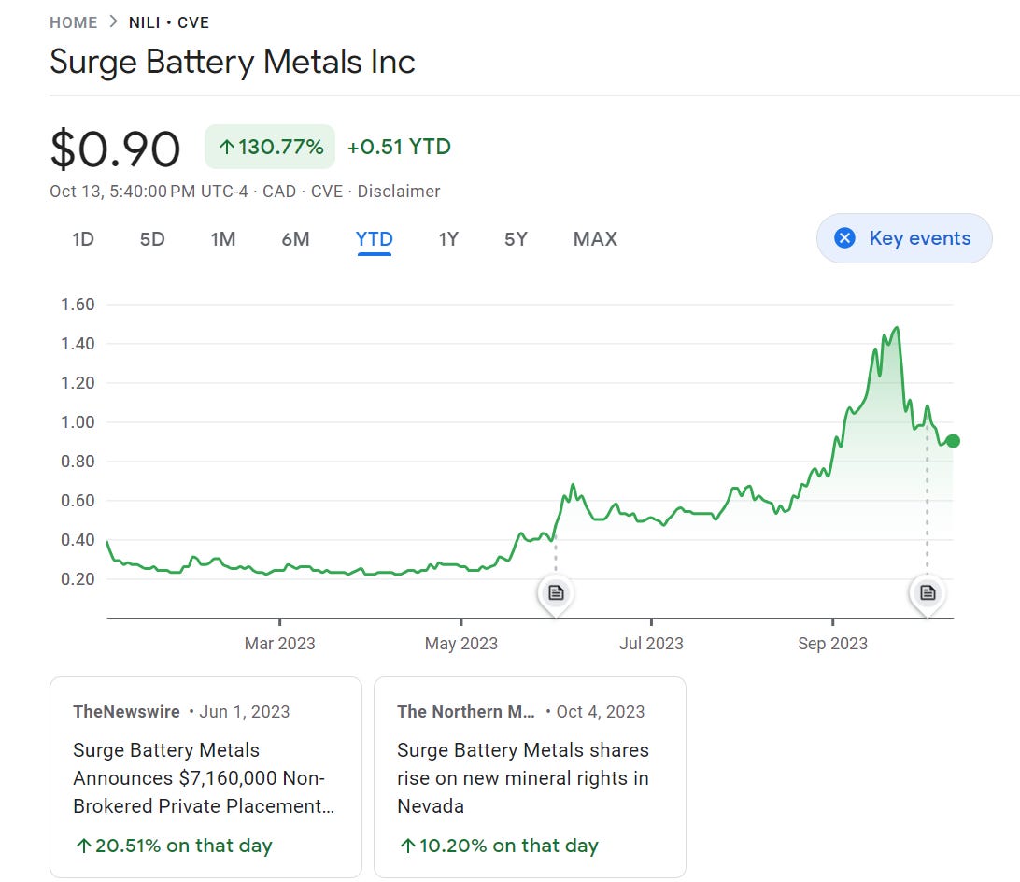Disable the Key events overlay

coord(903,238)
